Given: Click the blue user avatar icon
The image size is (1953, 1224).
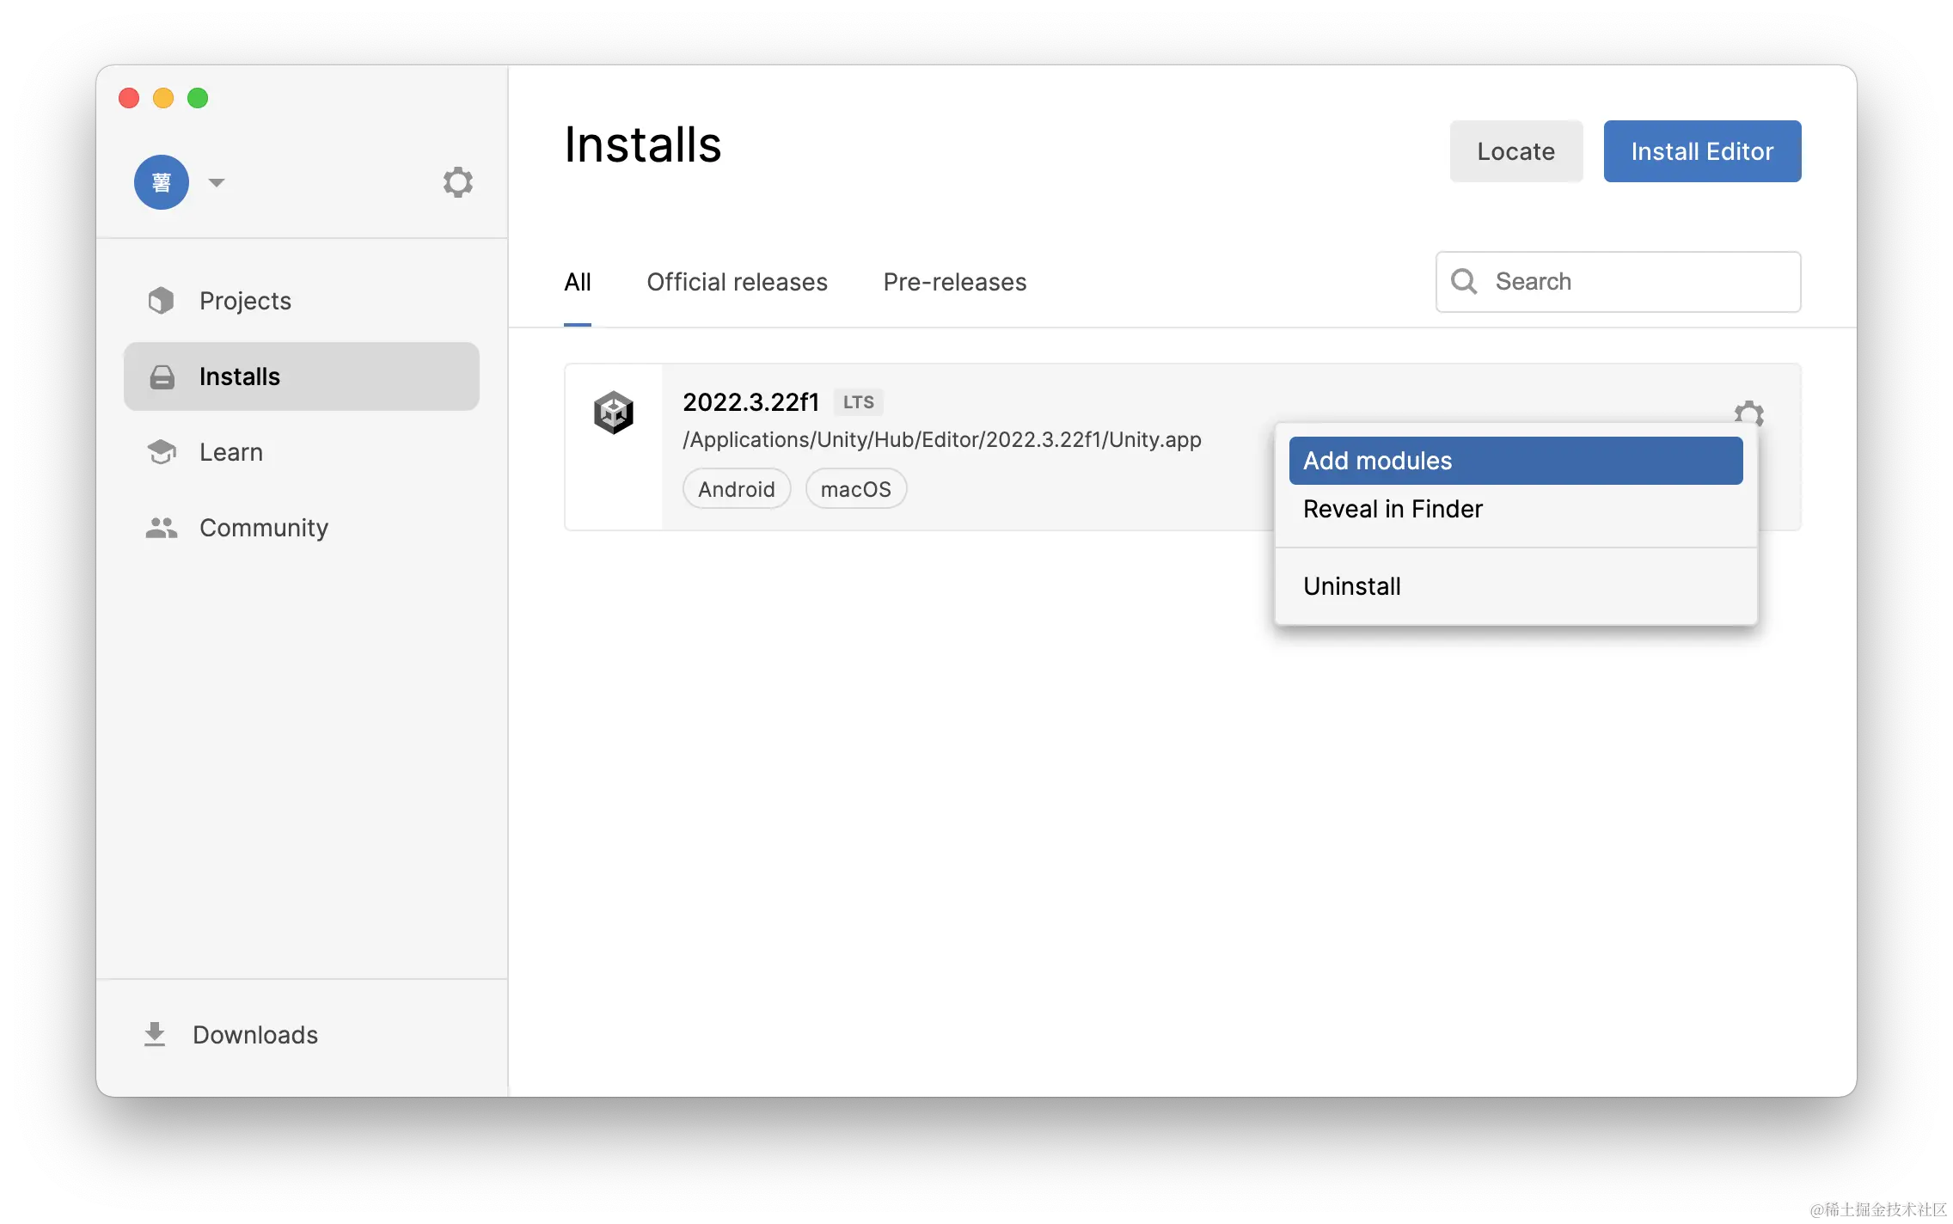Looking at the screenshot, I should (162, 182).
